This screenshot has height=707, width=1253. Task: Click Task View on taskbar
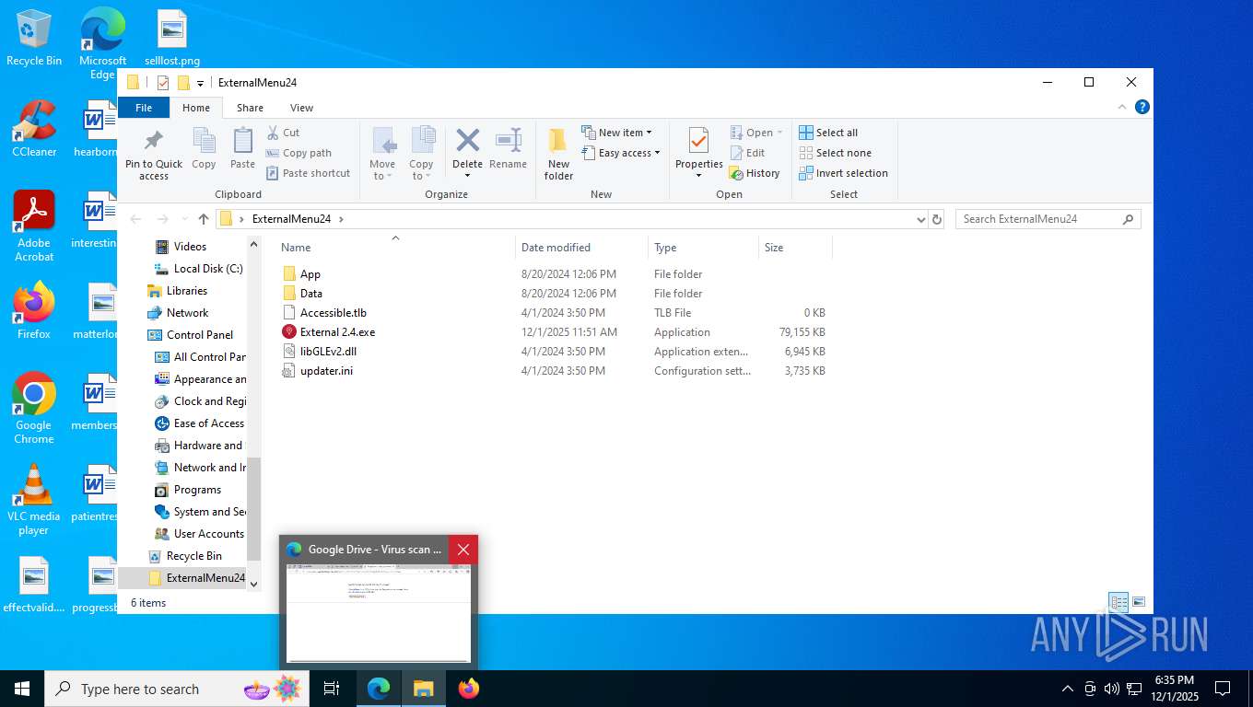[332, 689]
